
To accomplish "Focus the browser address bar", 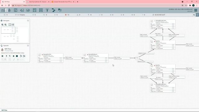I will point(96,5).
